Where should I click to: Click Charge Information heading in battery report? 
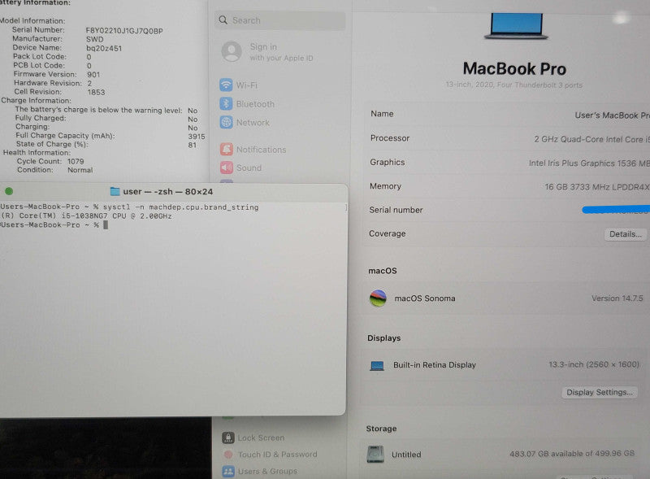pyautogui.click(x=36, y=100)
